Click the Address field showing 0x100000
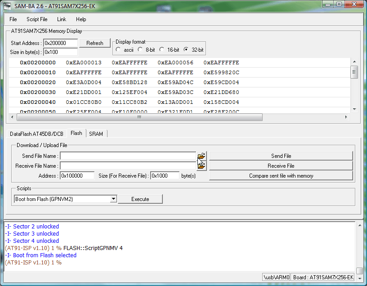This screenshot has height=286, width=367. [x=77, y=175]
